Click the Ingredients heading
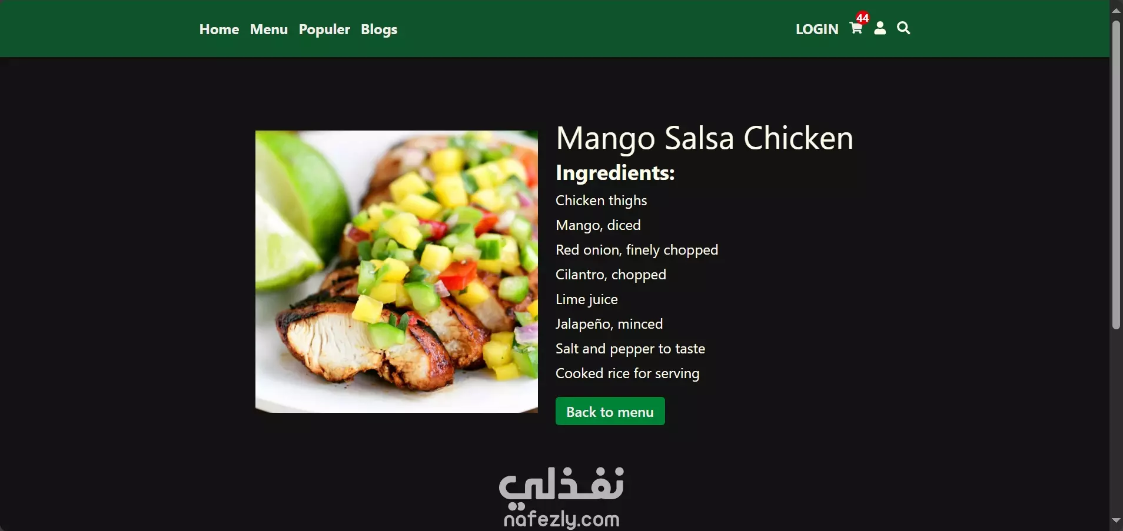This screenshot has width=1123, height=531. coord(615,173)
